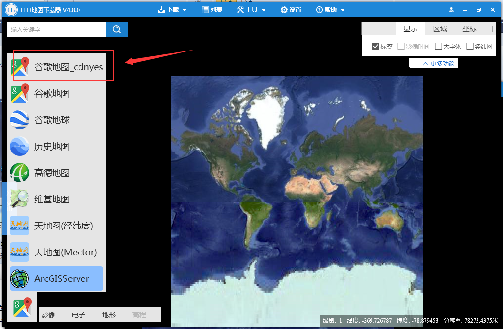Open the 下载 dropdown menu

pos(173,10)
